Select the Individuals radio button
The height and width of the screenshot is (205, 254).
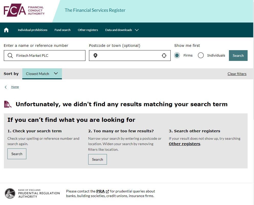click(x=201, y=56)
